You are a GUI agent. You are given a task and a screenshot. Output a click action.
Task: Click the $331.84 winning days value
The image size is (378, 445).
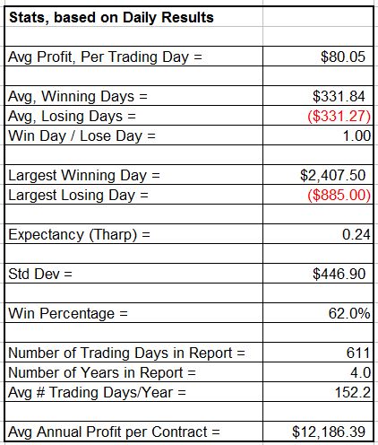318,96
